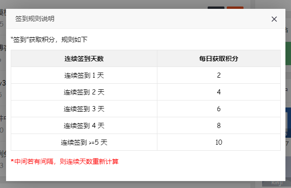
Task: Select the 连续签到 4 天 cell
Action: [x=84, y=126]
